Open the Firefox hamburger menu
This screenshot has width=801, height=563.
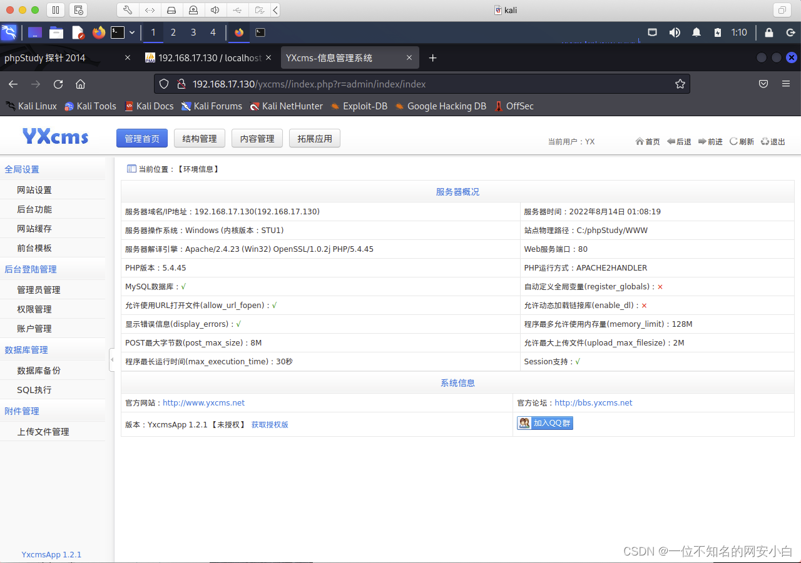point(786,84)
